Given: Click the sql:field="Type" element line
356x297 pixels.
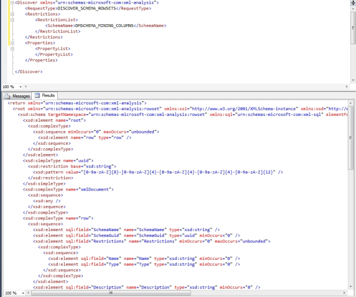Looking at the screenshot, I should click(x=144, y=264).
